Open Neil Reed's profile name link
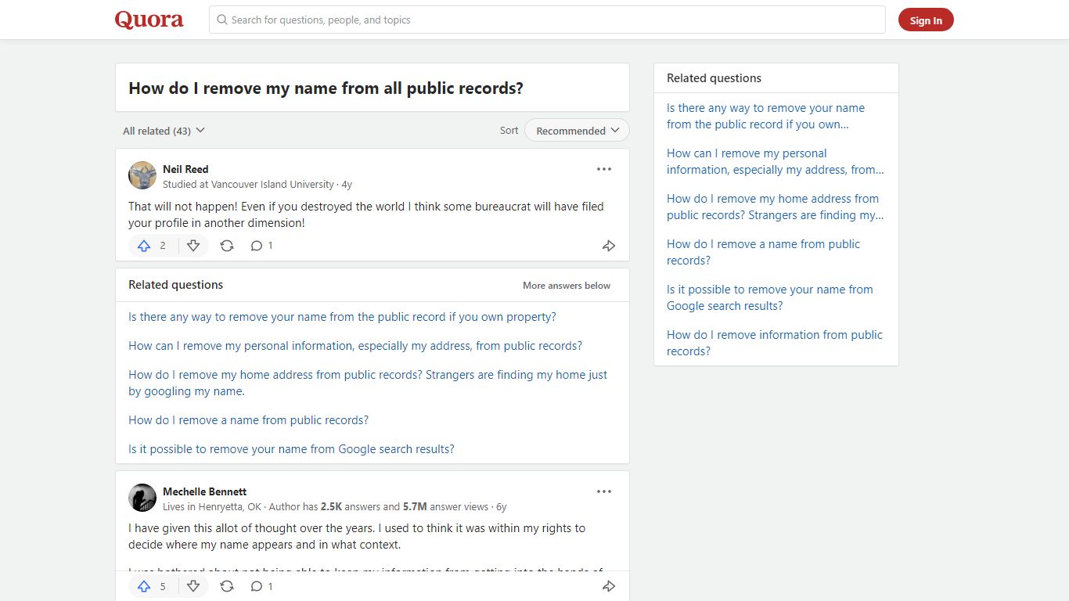The image size is (1069, 601). click(185, 169)
